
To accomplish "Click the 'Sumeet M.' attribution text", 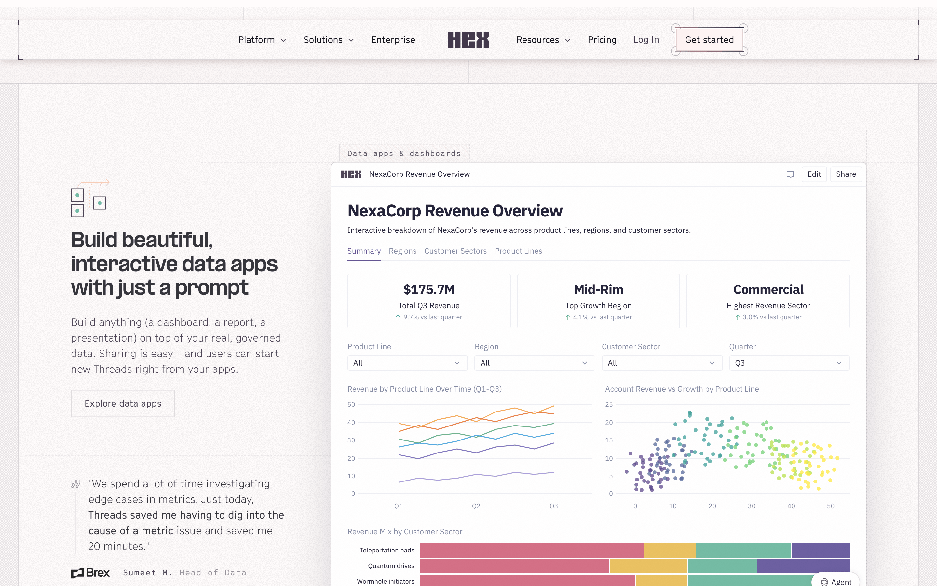I will click(147, 573).
